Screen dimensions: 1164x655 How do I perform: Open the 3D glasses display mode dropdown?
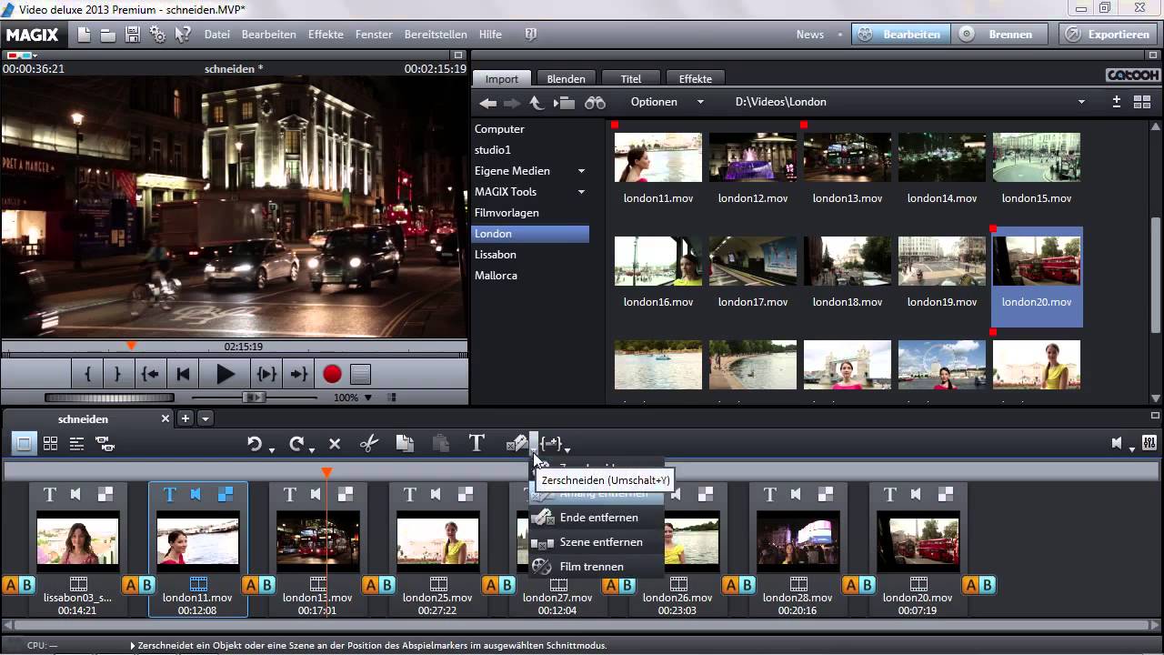[x=22, y=55]
